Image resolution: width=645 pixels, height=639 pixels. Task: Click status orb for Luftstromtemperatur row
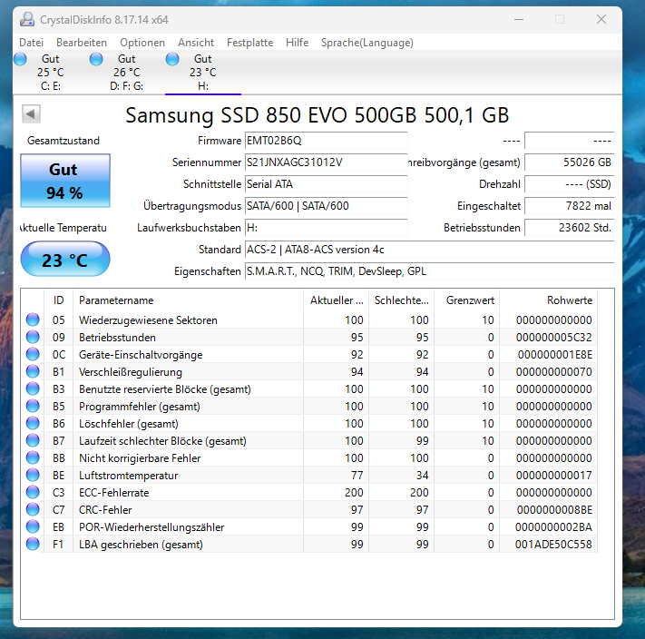click(x=33, y=476)
